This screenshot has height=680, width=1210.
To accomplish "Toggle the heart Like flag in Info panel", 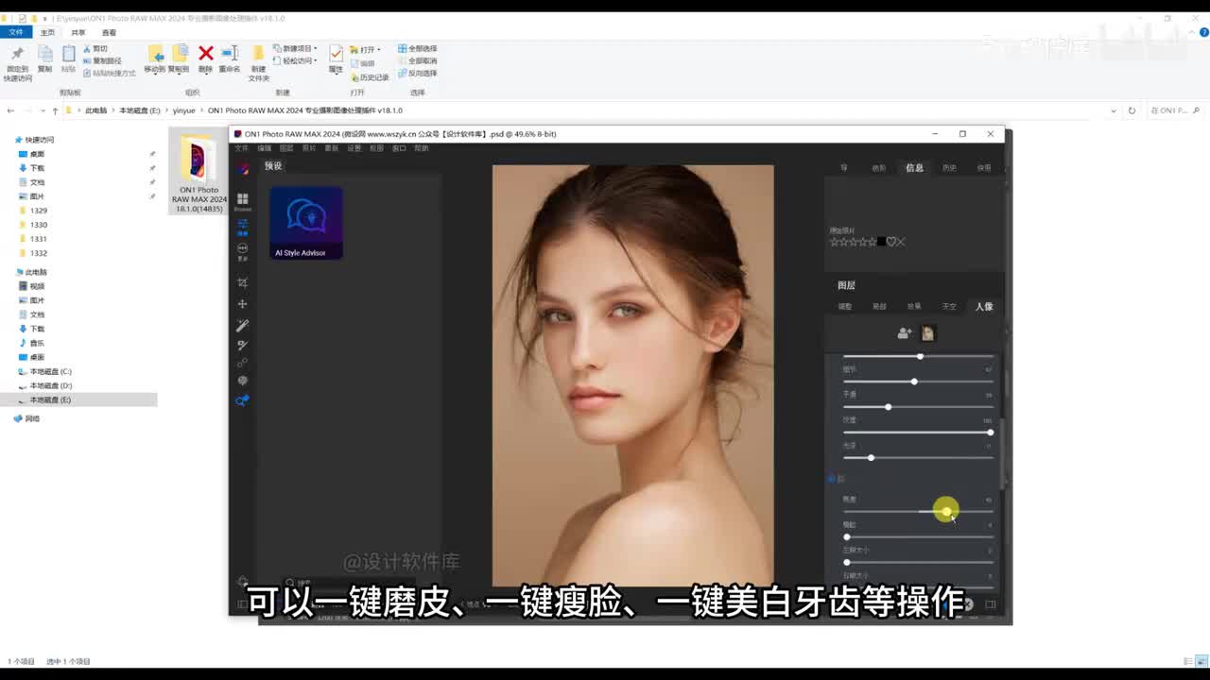I will (x=890, y=242).
